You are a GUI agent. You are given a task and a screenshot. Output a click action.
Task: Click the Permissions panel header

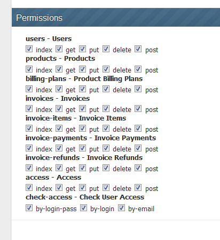click(x=116, y=18)
